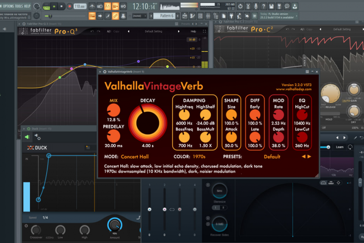Open the Piano roll window icon

[x=193, y=16]
